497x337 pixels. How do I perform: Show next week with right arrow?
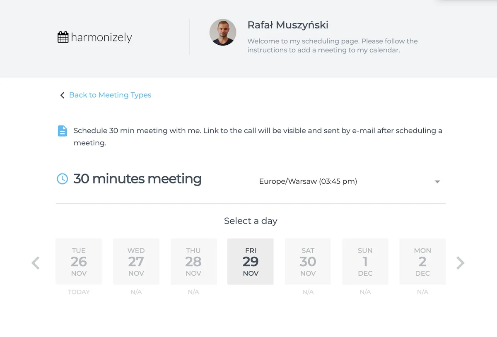tap(460, 263)
